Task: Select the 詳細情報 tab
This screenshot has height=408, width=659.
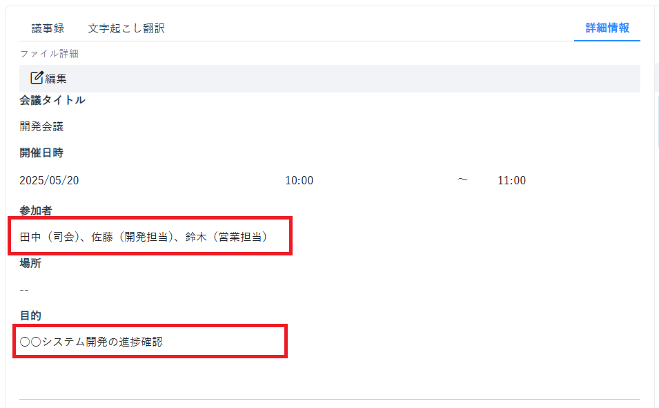Action: (607, 28)
